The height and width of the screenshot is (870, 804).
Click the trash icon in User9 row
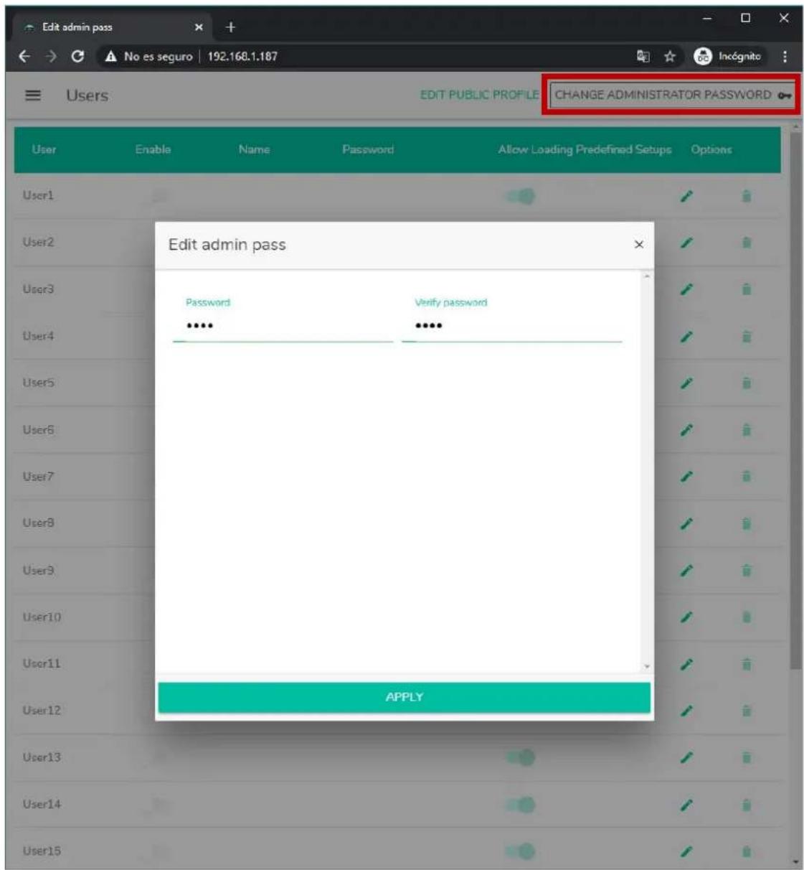click(x=747, y=571)
